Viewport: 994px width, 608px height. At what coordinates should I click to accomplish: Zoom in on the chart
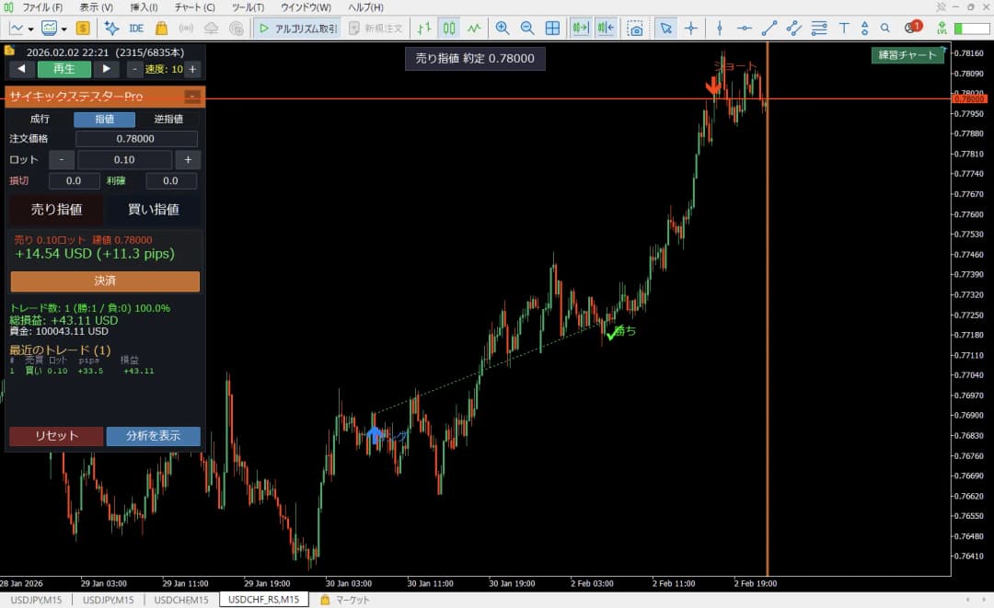tap(503, 28)
